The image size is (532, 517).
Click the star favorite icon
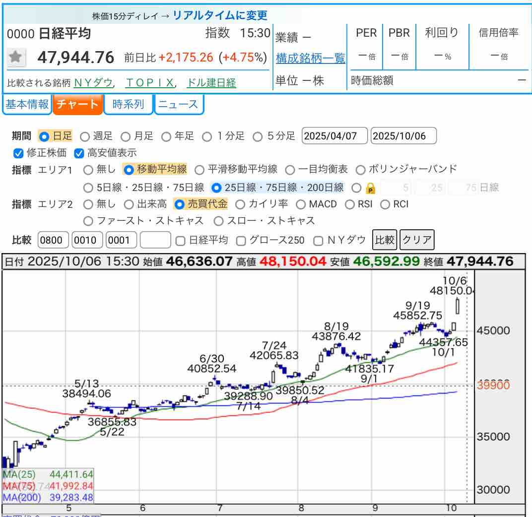click(x=16, y=58)
